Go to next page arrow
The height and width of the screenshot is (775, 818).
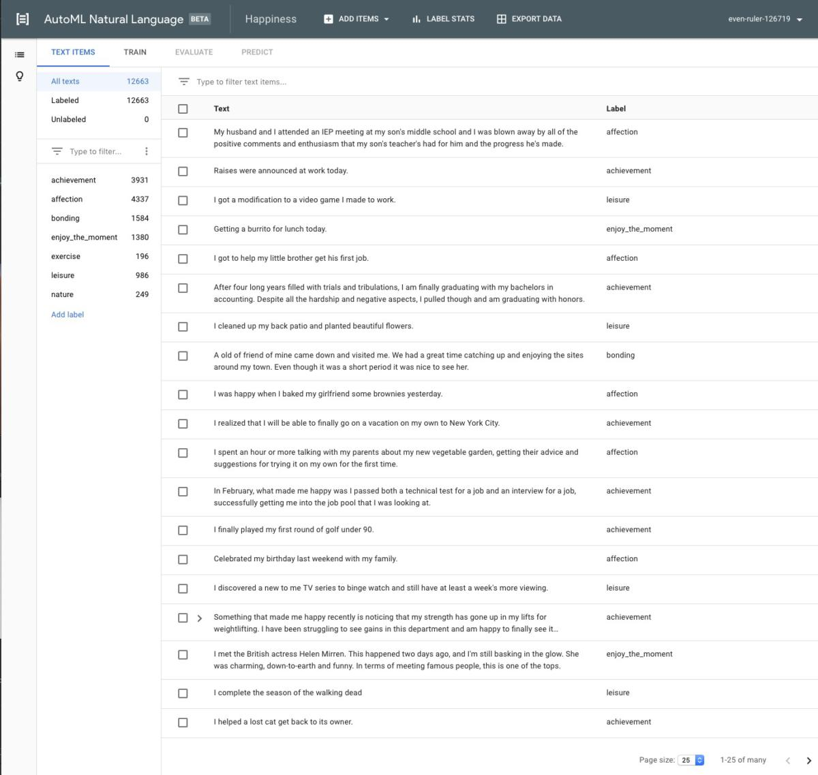click(808, 760)
